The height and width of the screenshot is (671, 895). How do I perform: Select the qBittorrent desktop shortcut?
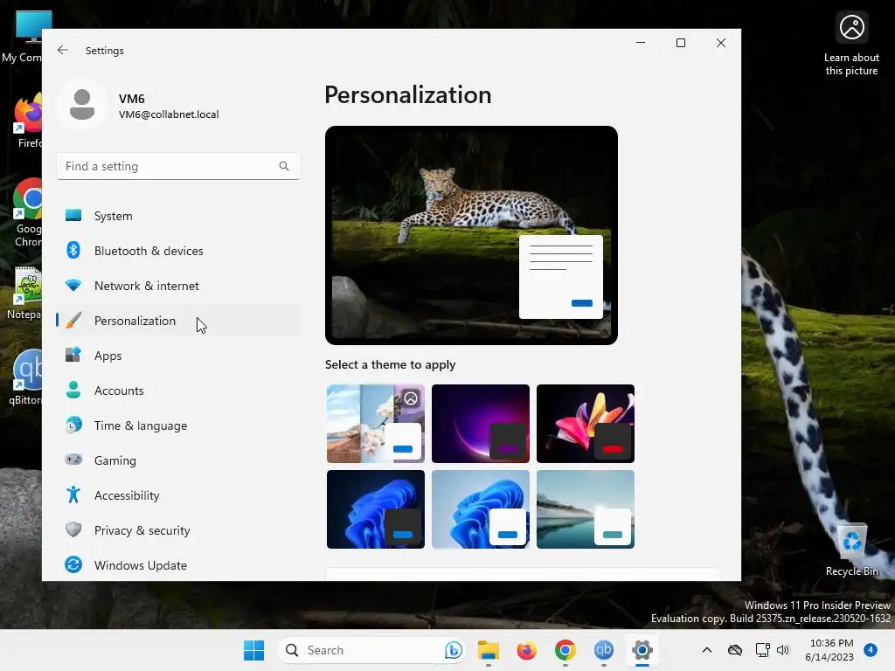point(25,377)
